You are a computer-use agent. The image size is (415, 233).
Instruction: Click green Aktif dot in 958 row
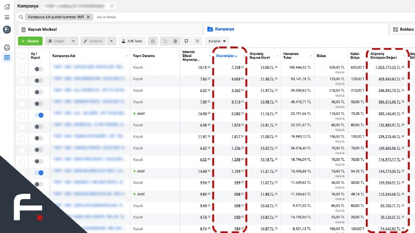click(134, 194)
